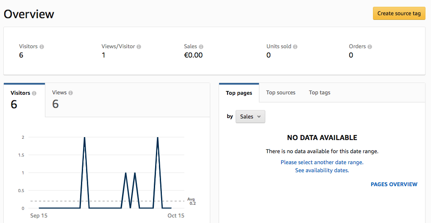Image resolution: width=431 pixels, height=223 pixels.
Task: Click the info icon next to Visitors summary
Action: (42, 47)
